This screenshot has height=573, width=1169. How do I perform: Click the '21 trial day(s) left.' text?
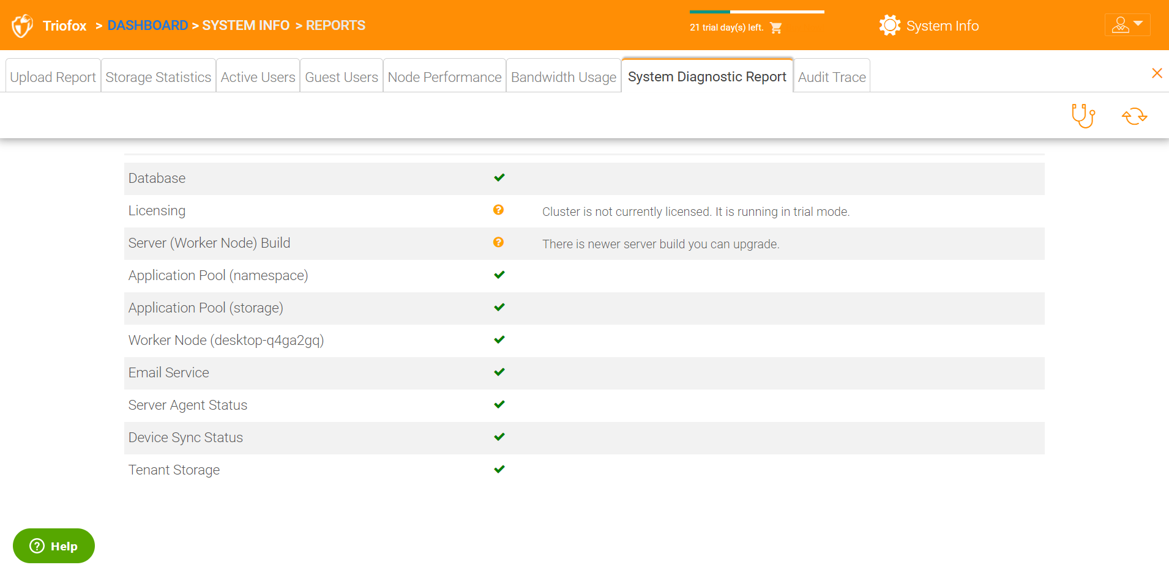point(726,28)
